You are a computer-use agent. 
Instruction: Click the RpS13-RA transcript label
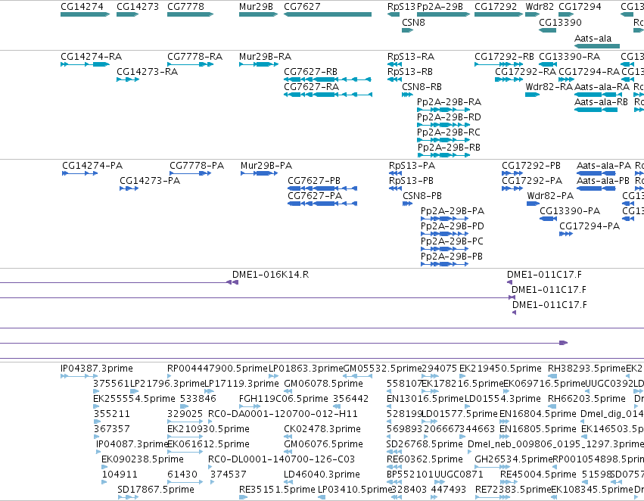(411, 57)
